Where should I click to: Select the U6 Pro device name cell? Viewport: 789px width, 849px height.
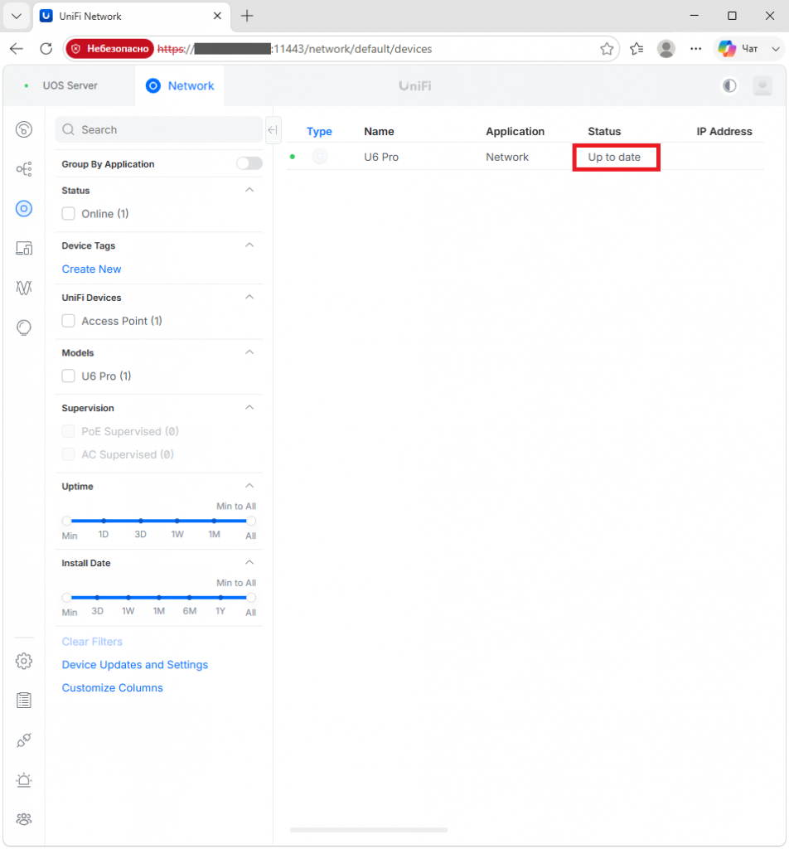(381, 157)
